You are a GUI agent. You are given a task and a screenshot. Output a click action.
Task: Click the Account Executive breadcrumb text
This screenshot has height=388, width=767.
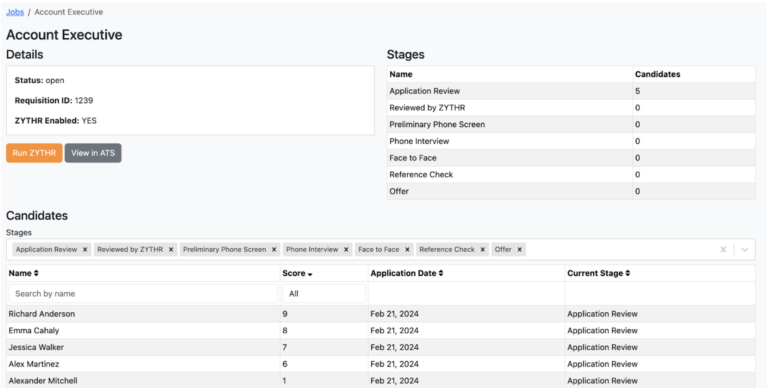tap(69, 12)
